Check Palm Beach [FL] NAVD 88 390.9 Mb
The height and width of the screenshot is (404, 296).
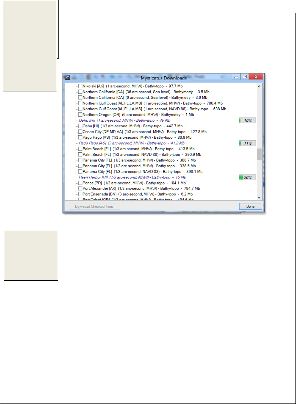pyautogui.click(x=80, y=154)
